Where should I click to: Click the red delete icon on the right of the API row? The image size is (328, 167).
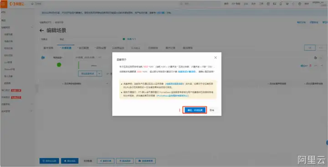tap(311, 66)
